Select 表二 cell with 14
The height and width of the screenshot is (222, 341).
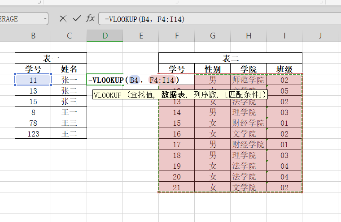click(x=177, y=112)
